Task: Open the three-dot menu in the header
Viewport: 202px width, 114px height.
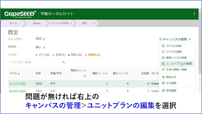Action: 194,14
